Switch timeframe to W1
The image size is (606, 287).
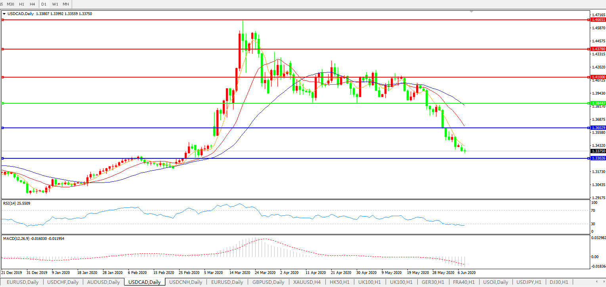point(55,4)
